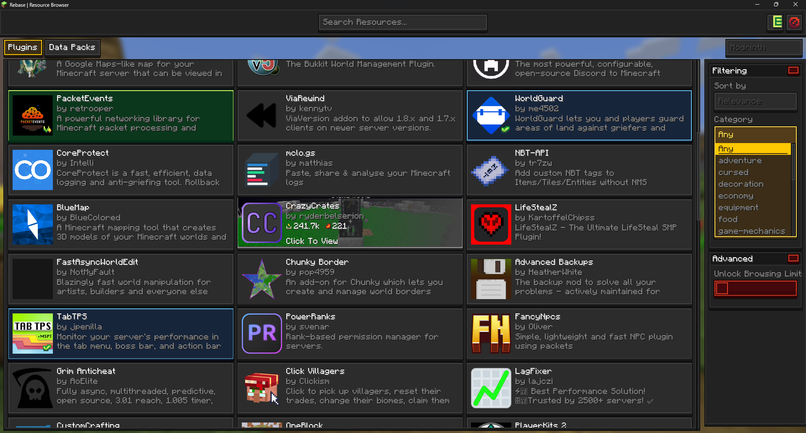Screen dimensions: 806x433
Task: Open the WorldGuard plugin title
Action: (x=539, y=98)
